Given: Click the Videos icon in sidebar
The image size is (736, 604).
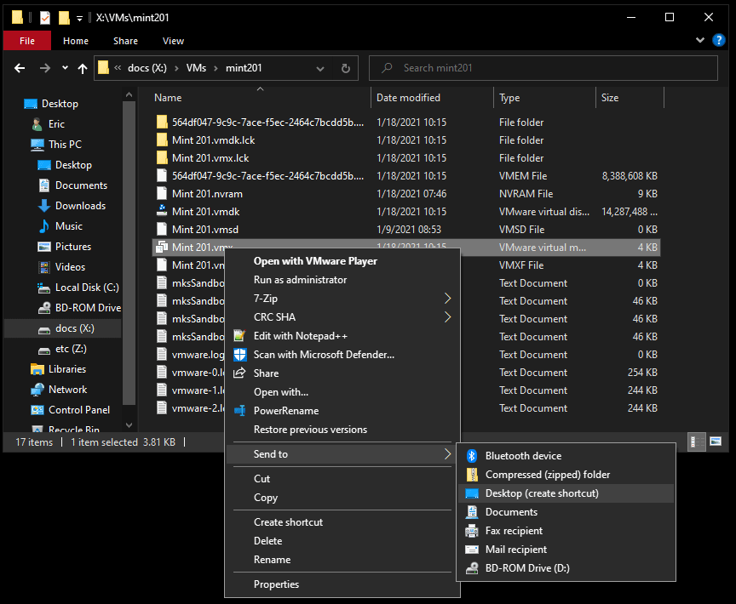Looking at the screenshot, I should tap(44, 266).
